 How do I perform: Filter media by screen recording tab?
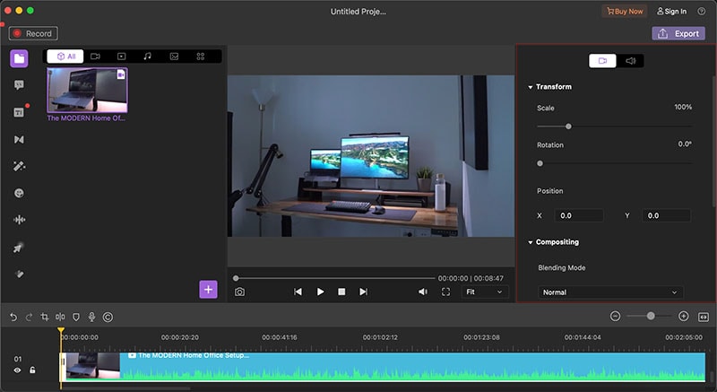pyautogui.click(x=121, y=57)
